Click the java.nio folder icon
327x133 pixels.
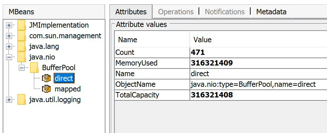click(22, 57)
